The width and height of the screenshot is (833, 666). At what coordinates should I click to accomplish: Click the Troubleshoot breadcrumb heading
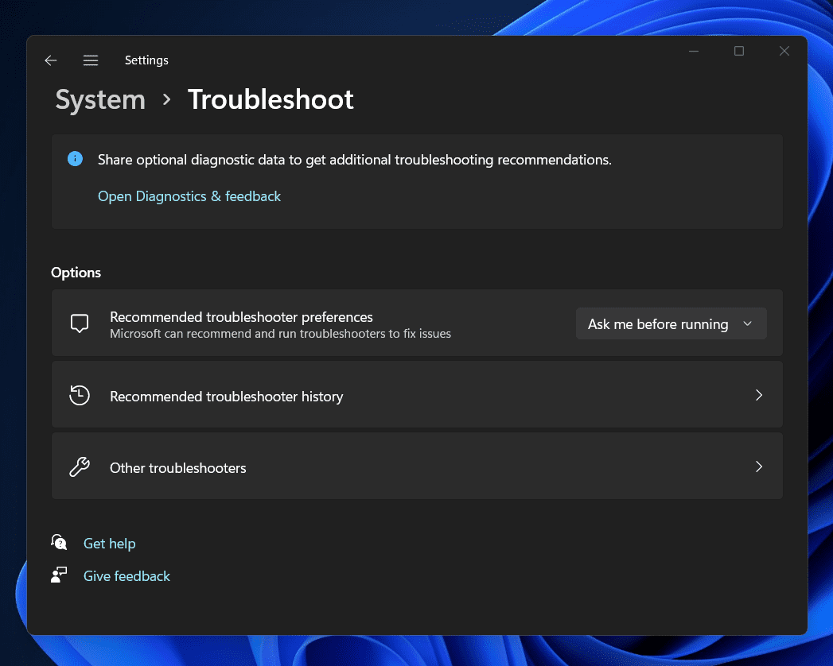tap(271, 100)
